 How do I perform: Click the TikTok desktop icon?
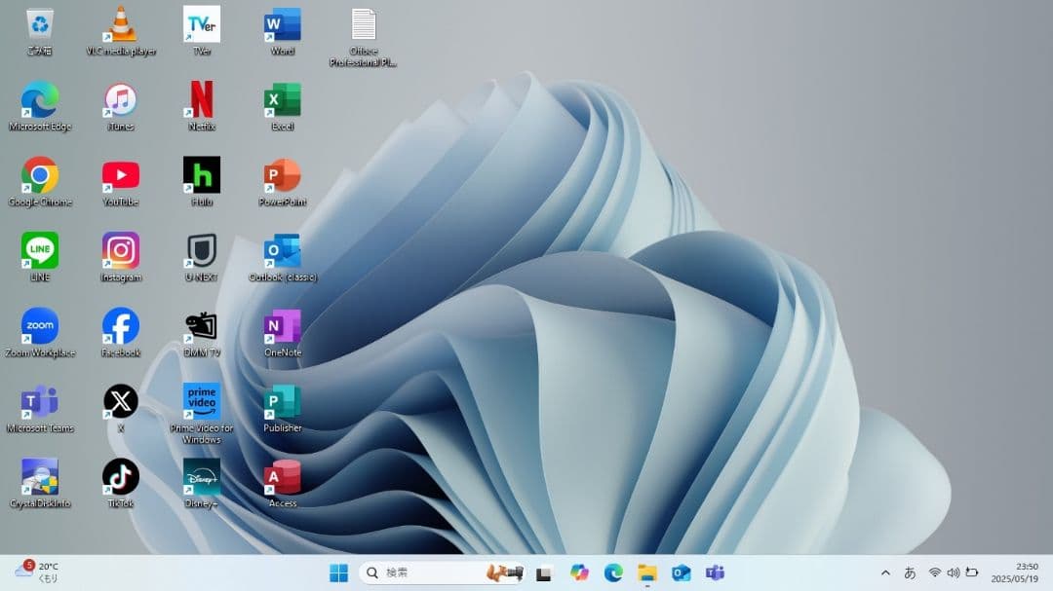pos(121,477)
